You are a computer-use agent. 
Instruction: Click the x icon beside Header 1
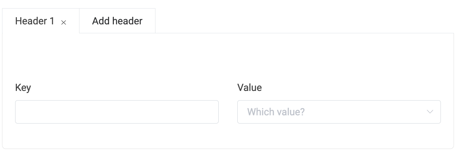(64, 23)
